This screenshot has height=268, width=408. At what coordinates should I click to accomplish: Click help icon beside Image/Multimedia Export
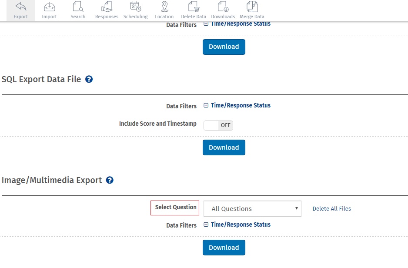tap(110, 180)
